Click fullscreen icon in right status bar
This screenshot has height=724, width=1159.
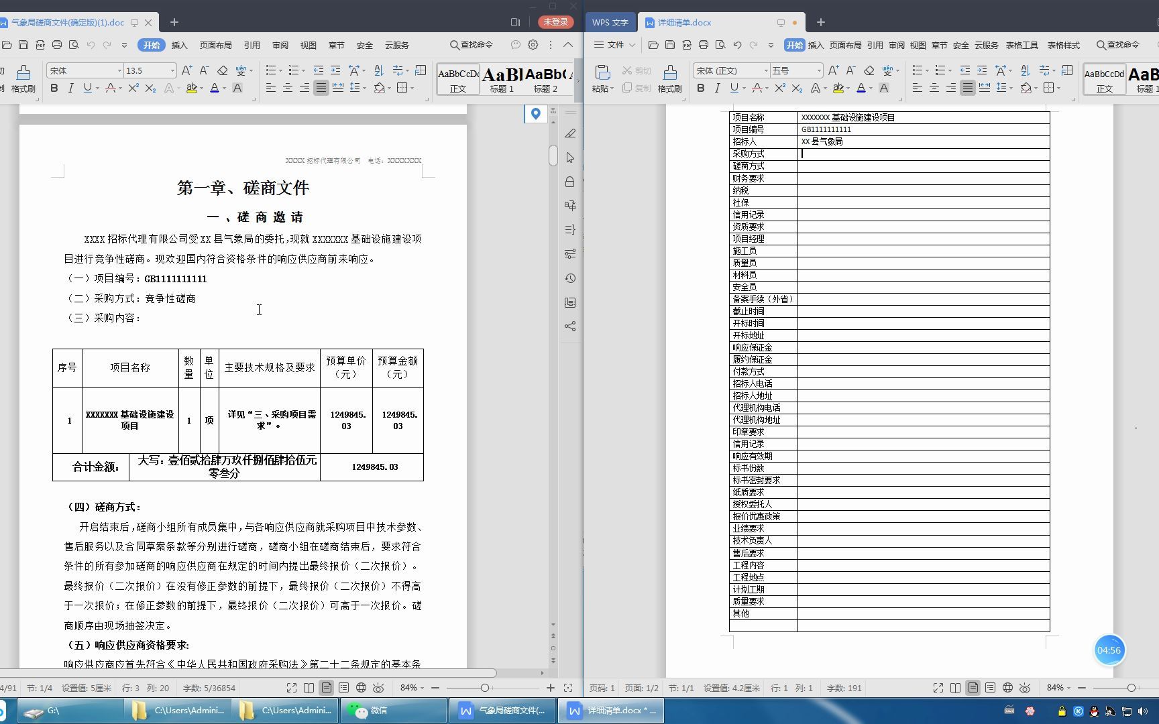938,688
